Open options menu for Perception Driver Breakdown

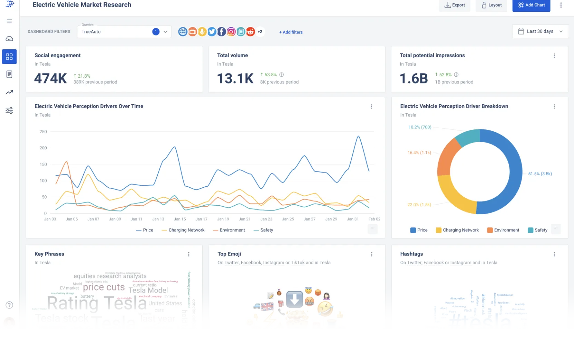(x=554, y=107)
